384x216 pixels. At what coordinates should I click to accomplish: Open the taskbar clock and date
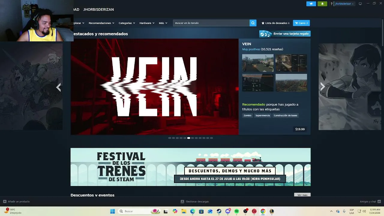(375, 211)
